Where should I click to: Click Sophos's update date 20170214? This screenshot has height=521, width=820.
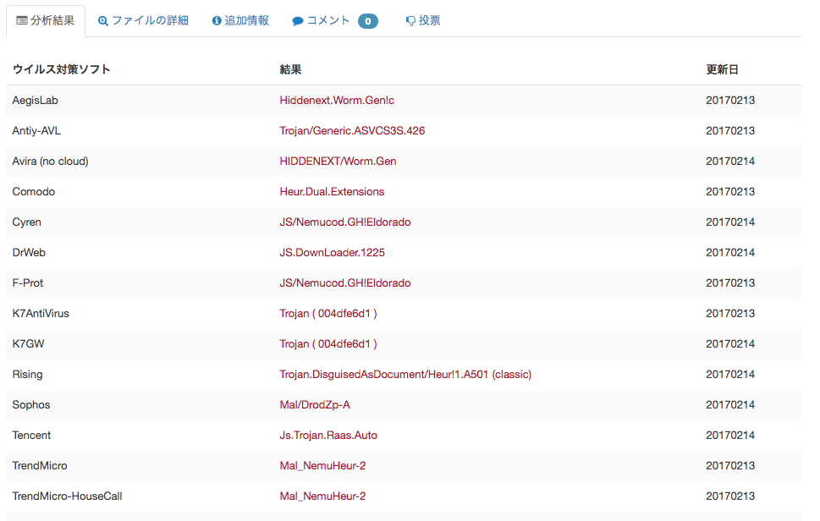click(730, 404)
